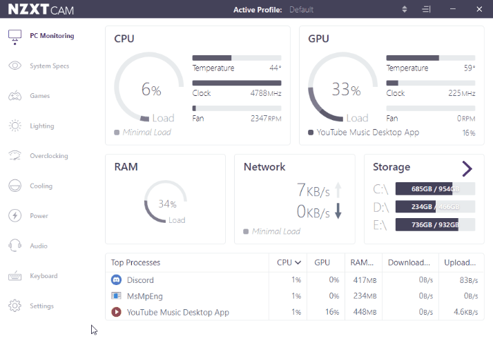Open the Active Profile selector arrows
493x343 pixels.
click(x=405, y=10)
